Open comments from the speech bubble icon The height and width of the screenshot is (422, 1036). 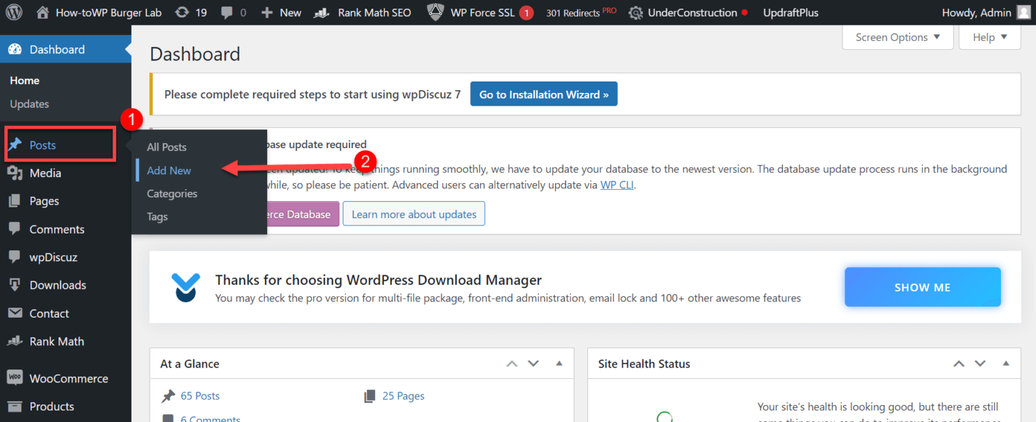pyautogui.click(x=225, y=12)
